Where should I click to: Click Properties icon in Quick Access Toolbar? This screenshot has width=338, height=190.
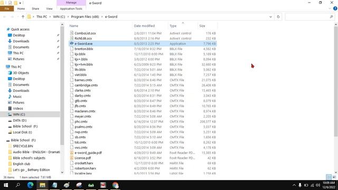click(x=10, y=3)
